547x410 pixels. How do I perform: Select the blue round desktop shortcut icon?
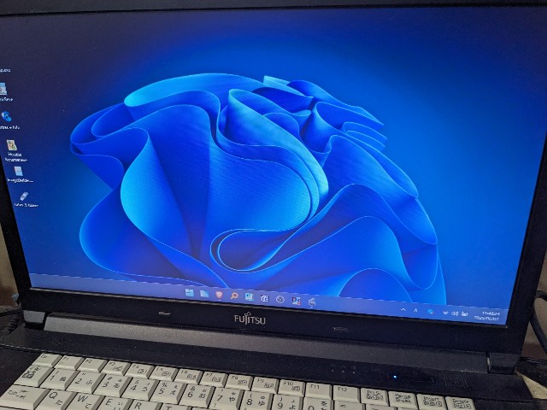tap(6, 116)
